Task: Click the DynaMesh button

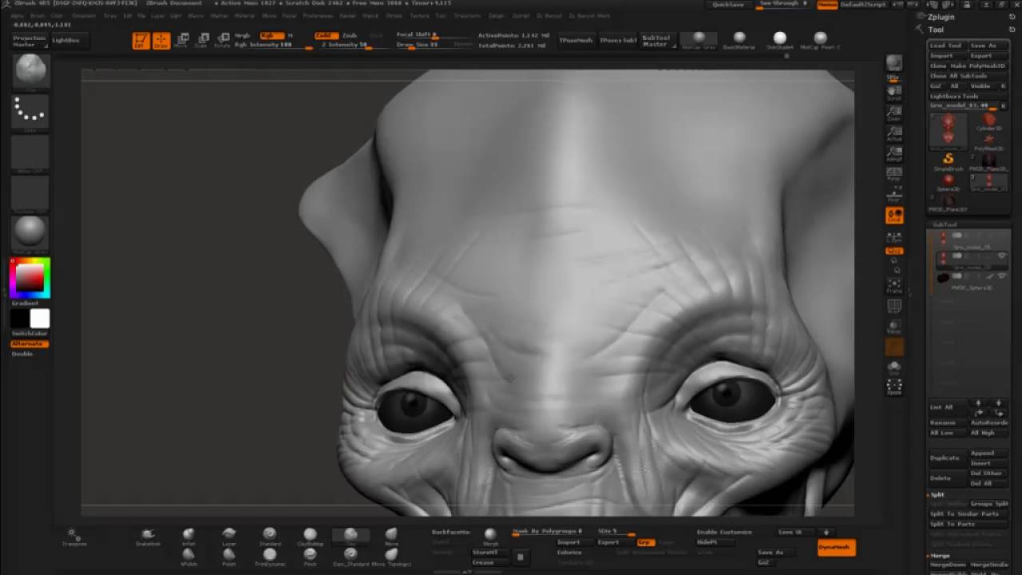Action: click(836, 547)
